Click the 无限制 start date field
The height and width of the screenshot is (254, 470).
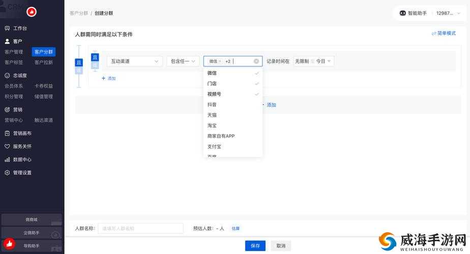[302, 61]
